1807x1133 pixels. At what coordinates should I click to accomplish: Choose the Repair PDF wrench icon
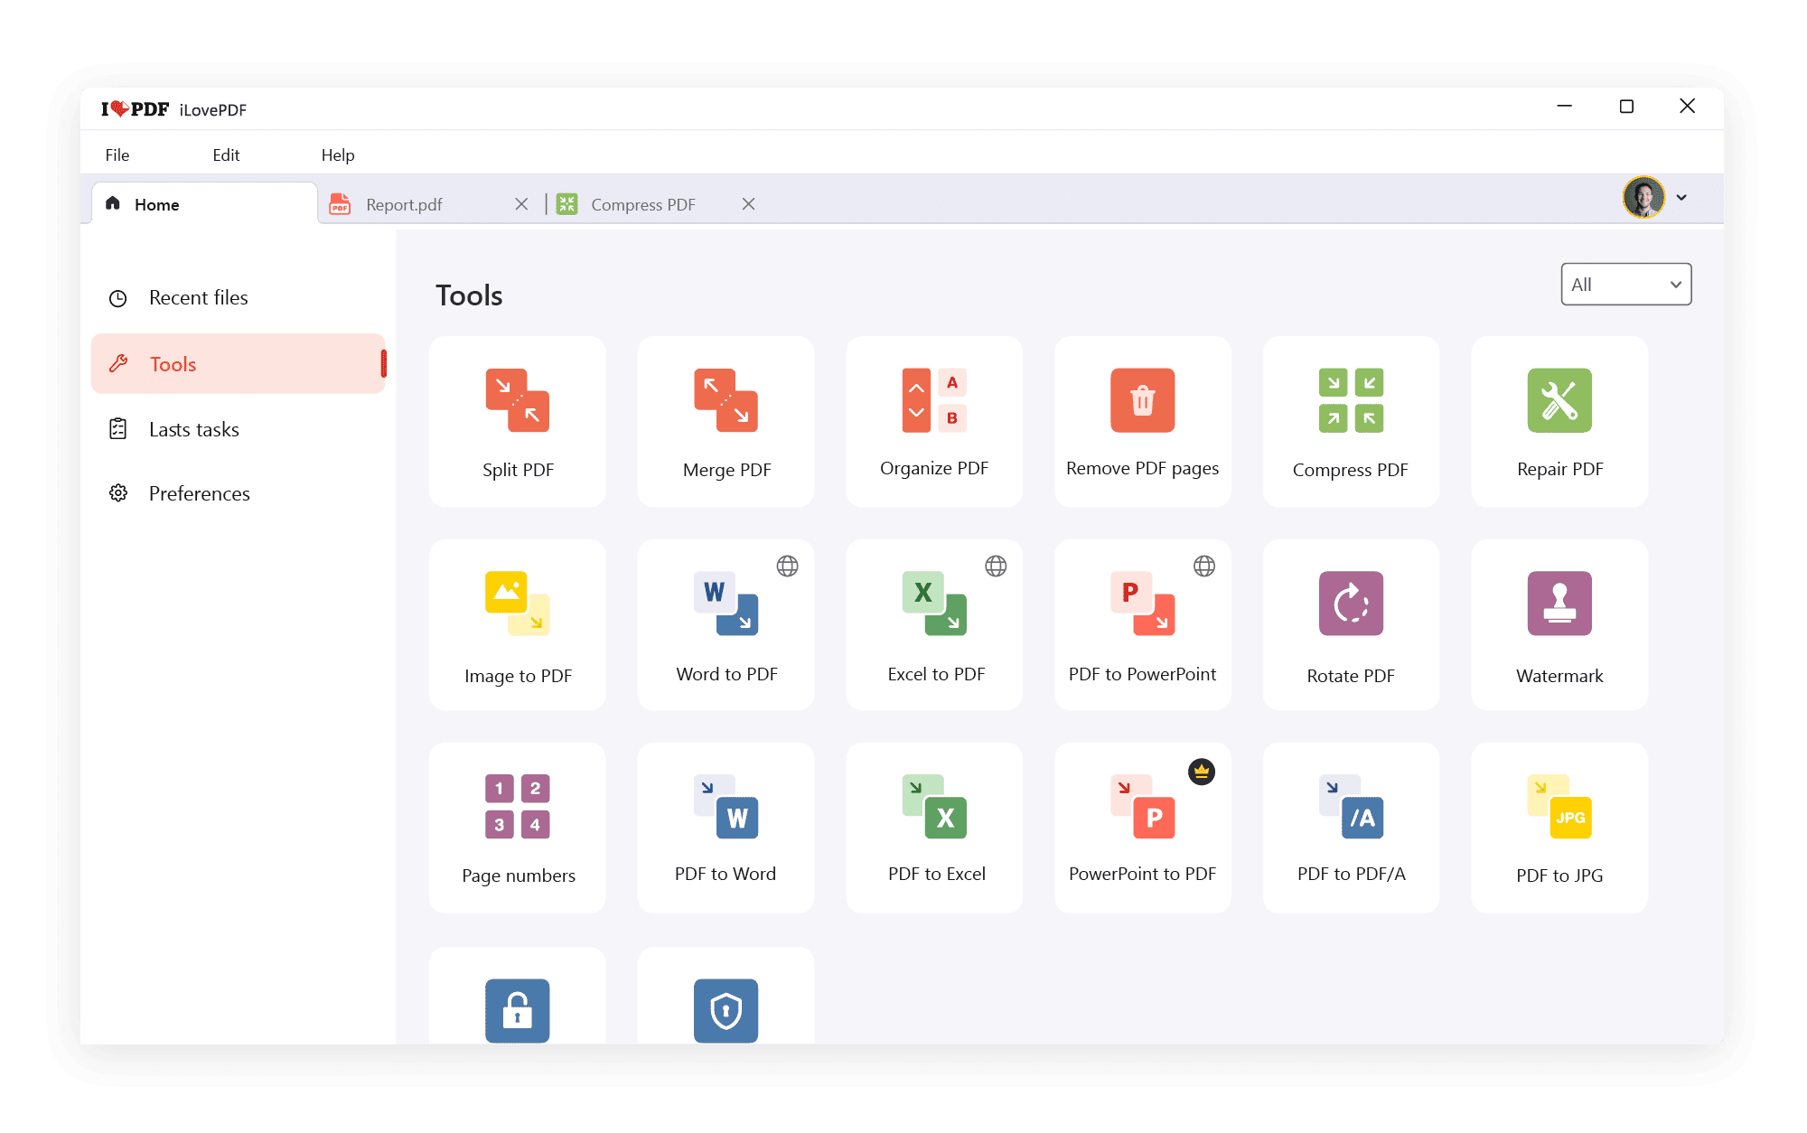pyautogui.click(x=1559, y=400)
